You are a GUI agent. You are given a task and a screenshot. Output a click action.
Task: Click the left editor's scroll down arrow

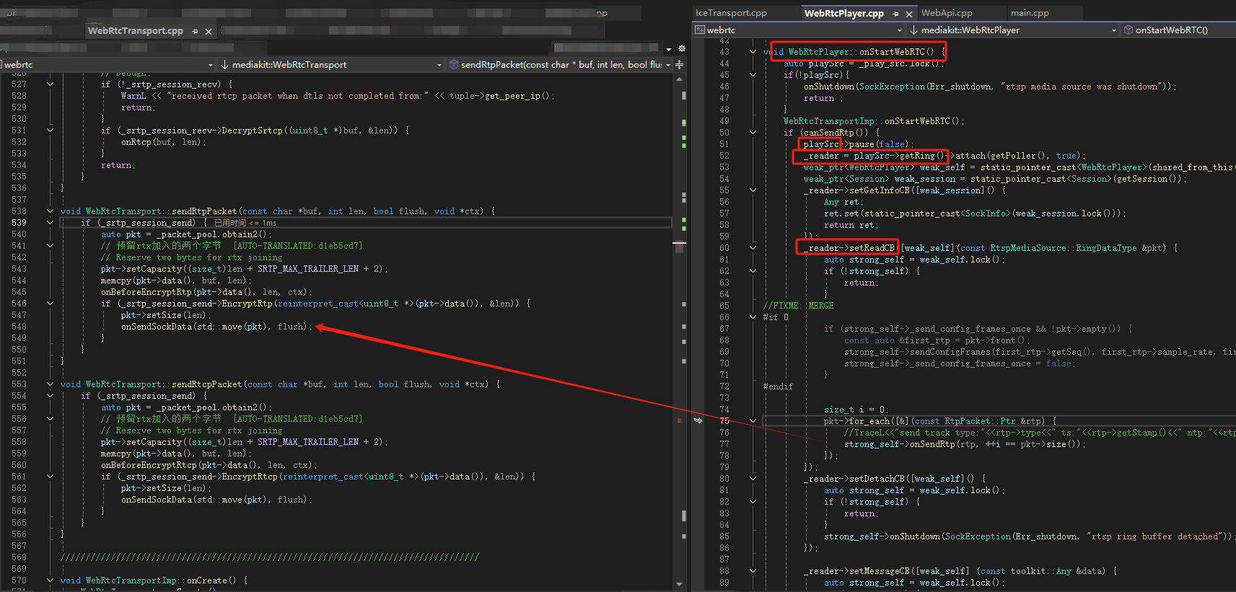point(679,584)
